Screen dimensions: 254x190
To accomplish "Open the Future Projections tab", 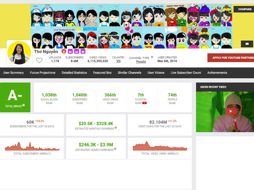I will coord(43,73).
